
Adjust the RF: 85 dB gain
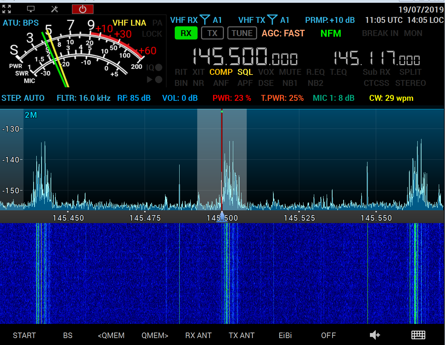tap(134, 98)
